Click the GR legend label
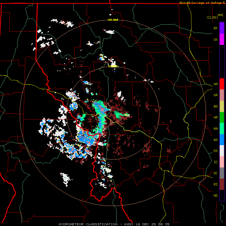 215,95
